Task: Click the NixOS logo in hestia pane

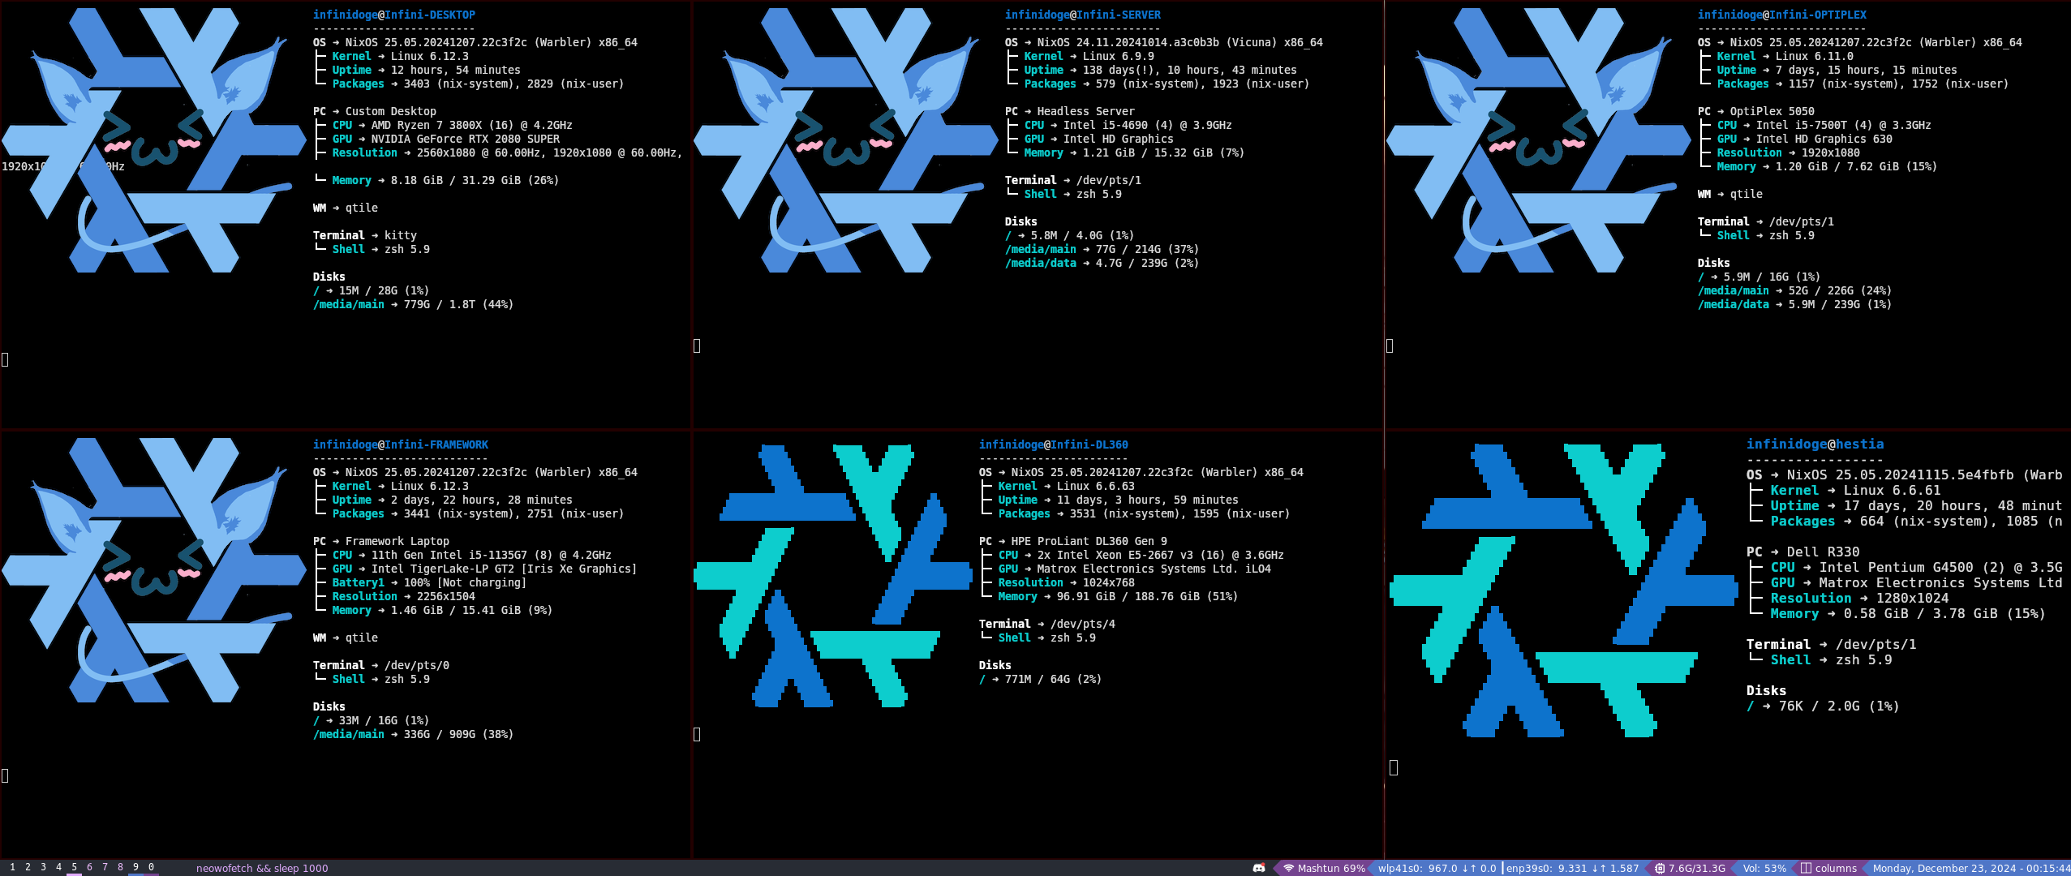Action: [x=1564, y=590]
